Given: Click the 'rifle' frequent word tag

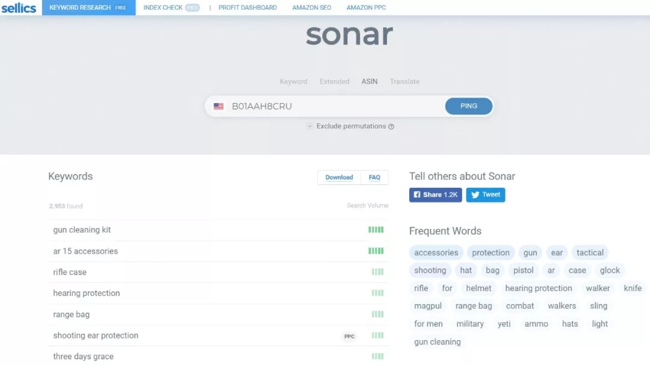Looking at the screenshot, I should pyautogui.click(x=421, y=288).
